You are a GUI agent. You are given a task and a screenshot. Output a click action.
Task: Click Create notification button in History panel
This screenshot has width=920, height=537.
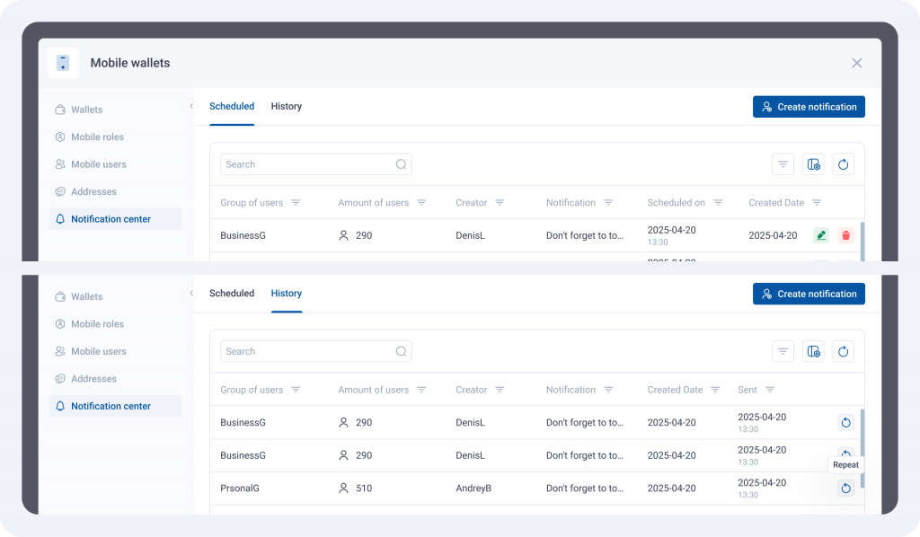tap(809, 294)
